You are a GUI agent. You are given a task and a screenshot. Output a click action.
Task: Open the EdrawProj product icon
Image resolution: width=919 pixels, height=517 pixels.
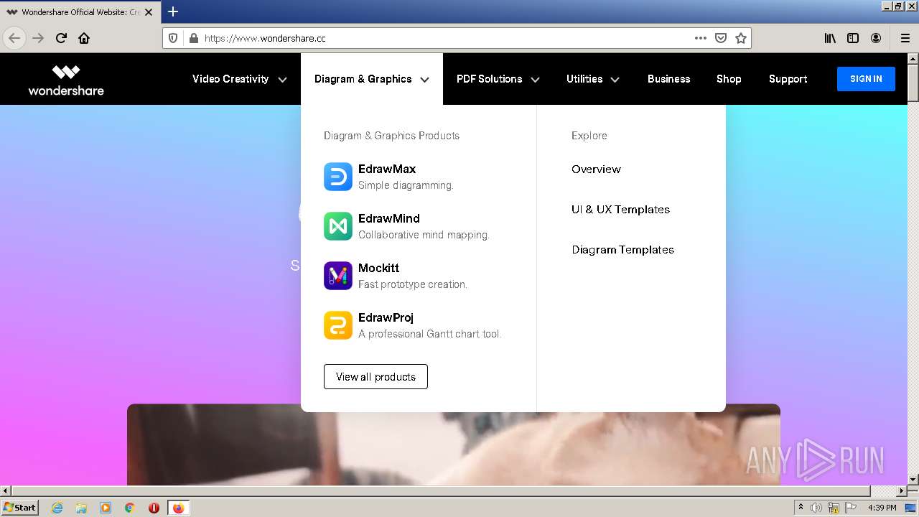coord(337,325)
